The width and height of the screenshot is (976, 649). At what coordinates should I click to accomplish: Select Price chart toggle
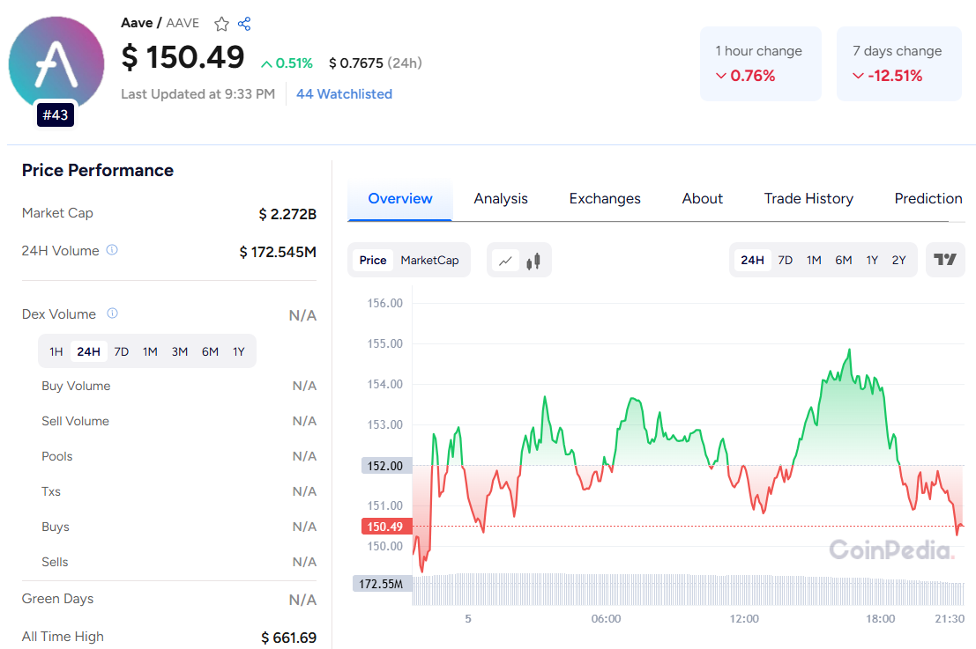point(373,261)
